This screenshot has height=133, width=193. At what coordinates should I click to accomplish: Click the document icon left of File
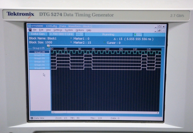pos(30,30)
